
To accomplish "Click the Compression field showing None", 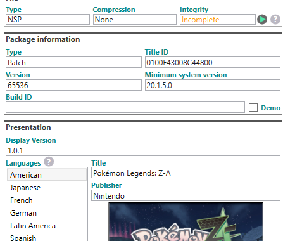I will click(x=135, y=20).
